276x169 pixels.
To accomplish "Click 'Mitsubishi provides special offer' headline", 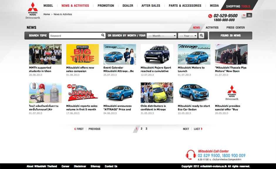I will click(x=228, y=108).
